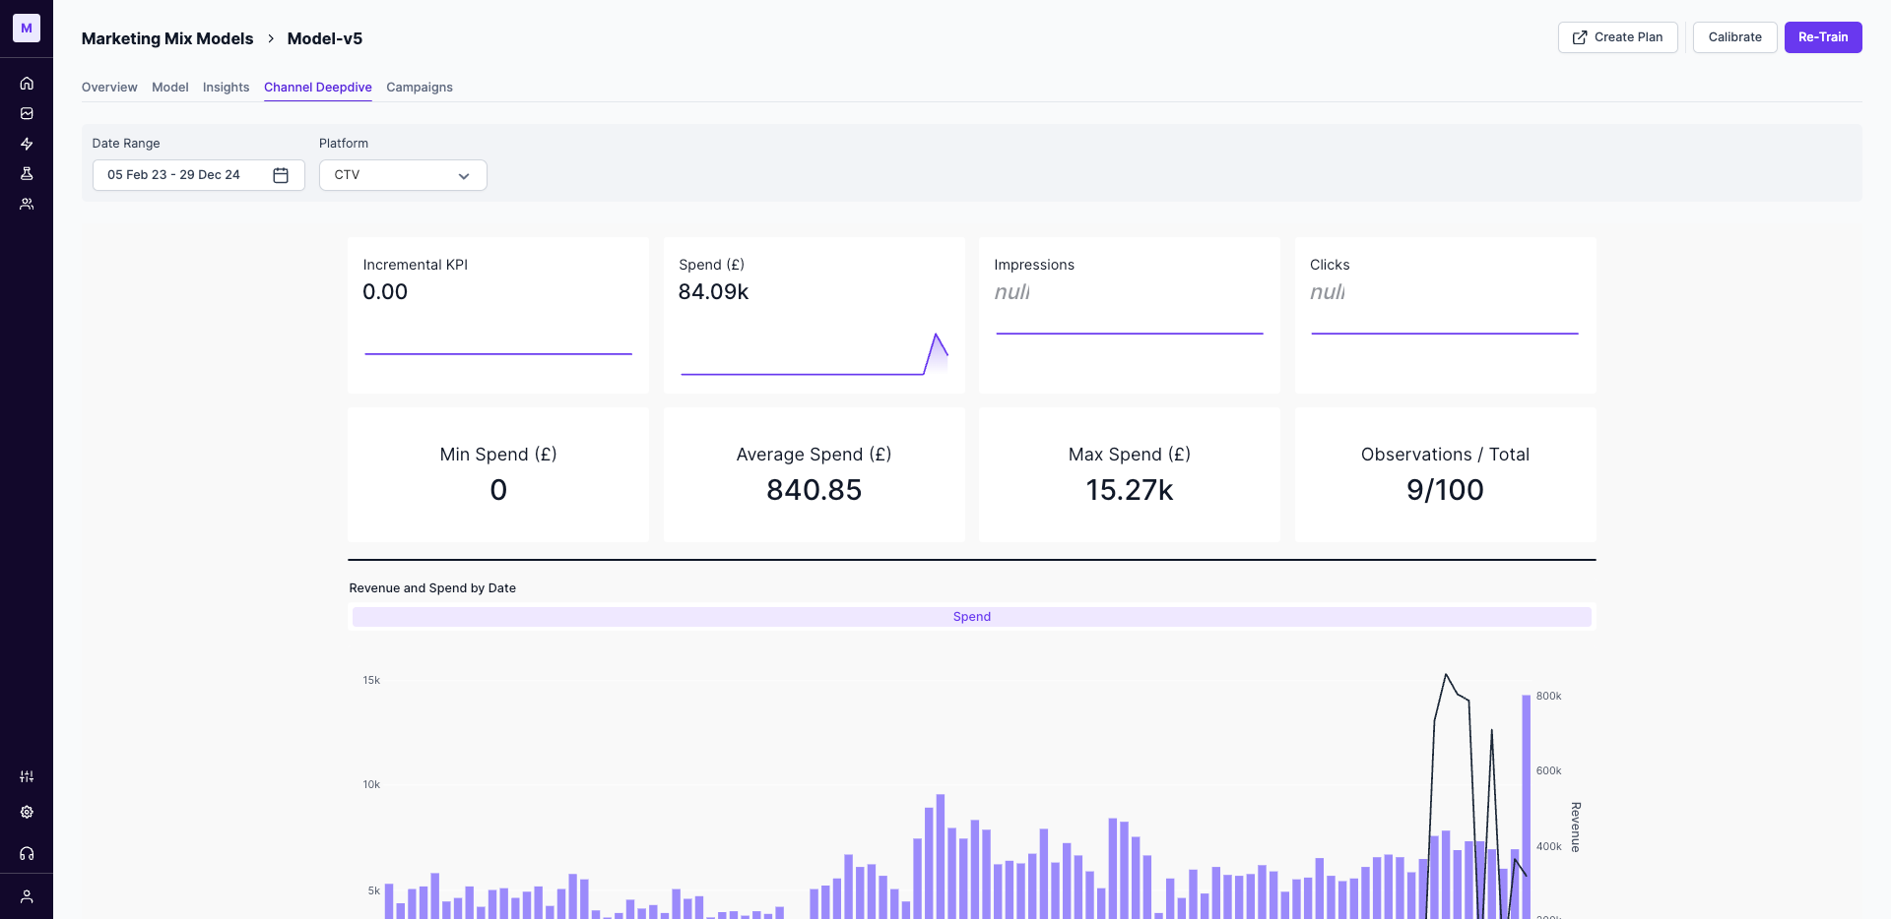Click the 800k tick on the Revenue axis
This screenshot has height=919, width=1891.
tap(1549, 697)
